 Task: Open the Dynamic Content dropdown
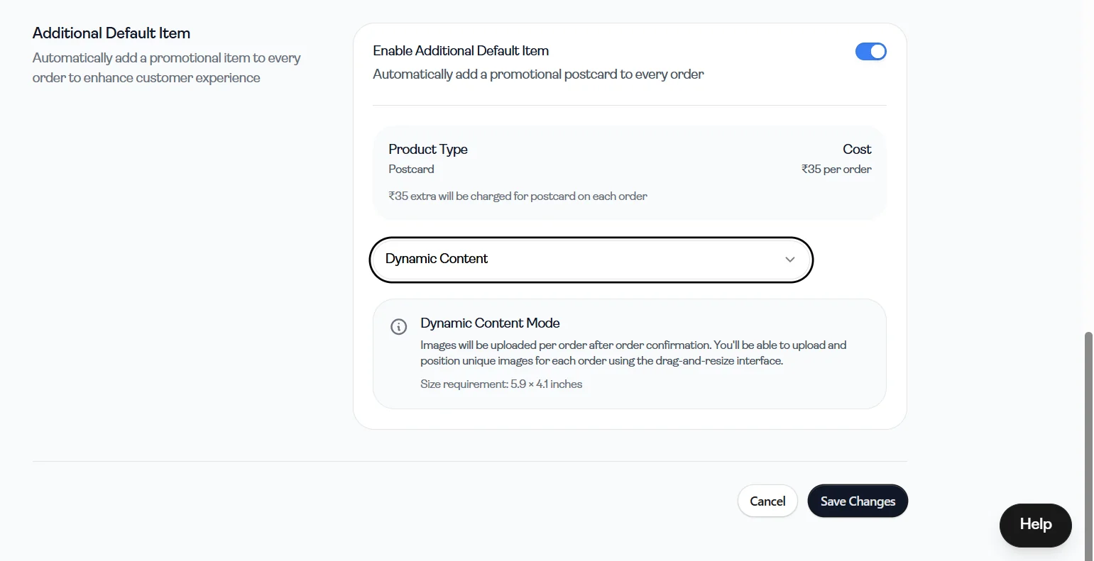coord(591,260)
